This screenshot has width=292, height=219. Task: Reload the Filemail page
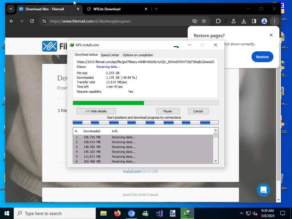point(32,21)
